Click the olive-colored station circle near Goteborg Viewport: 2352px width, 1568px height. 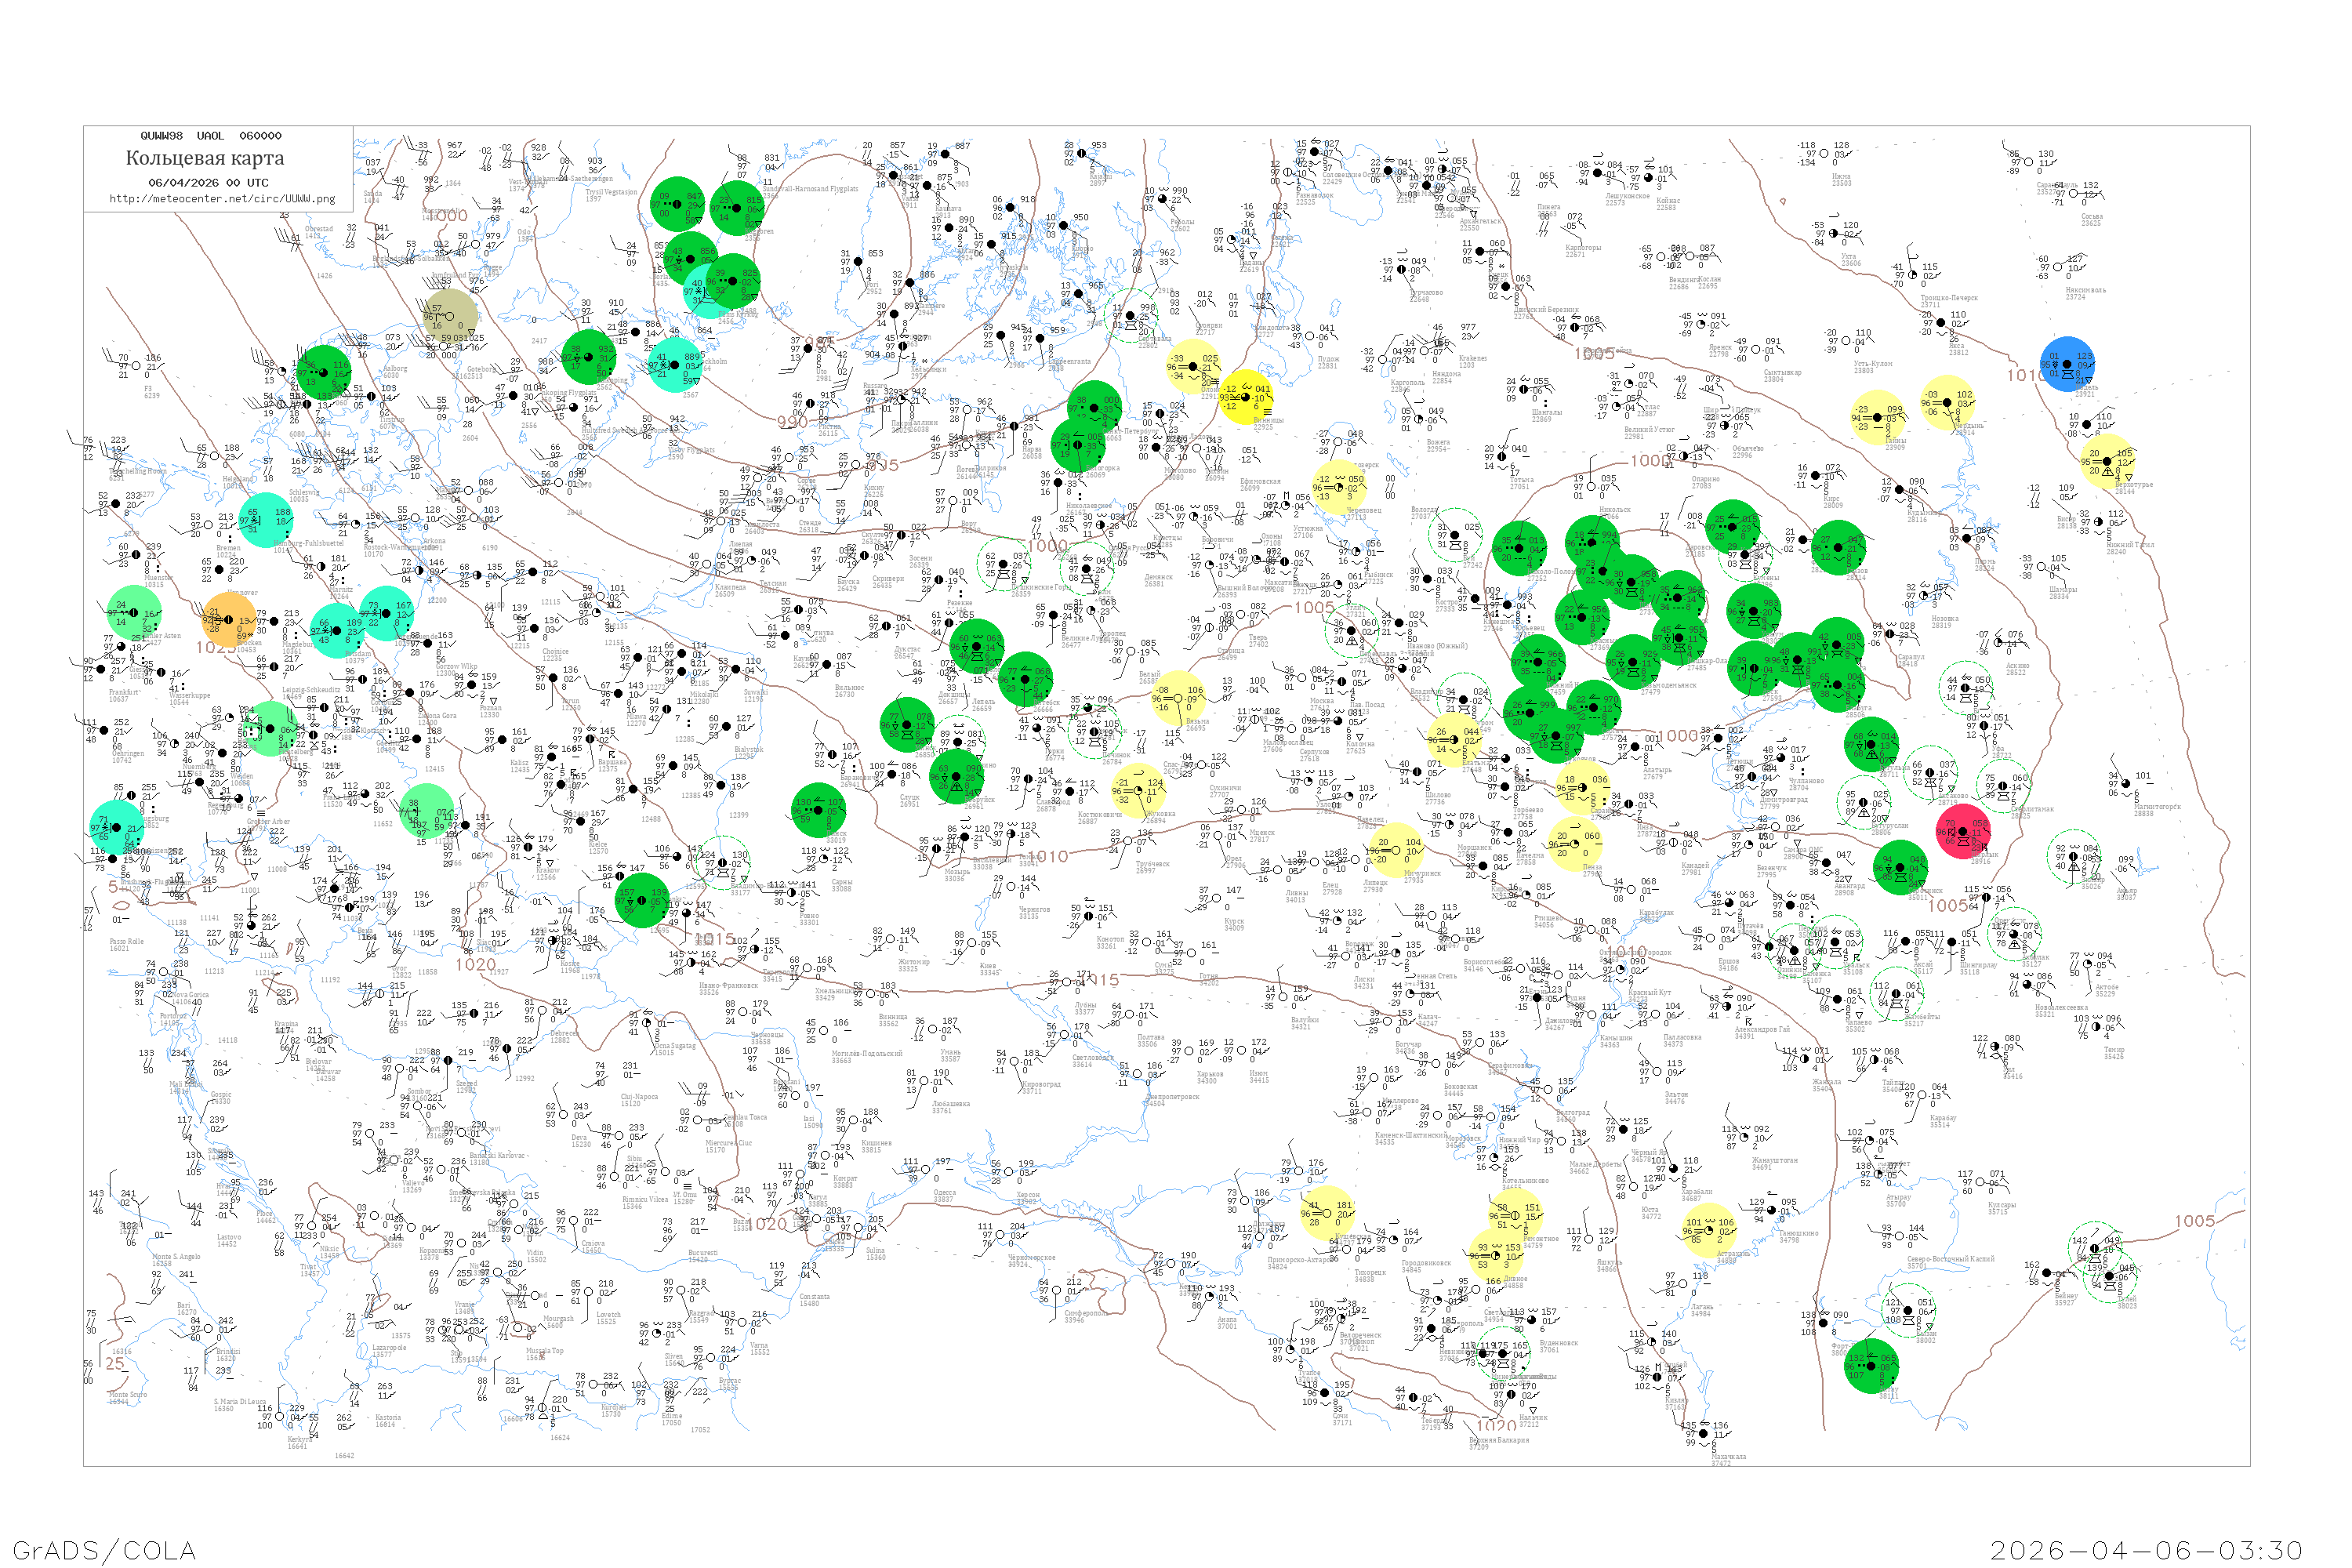[x=450, y=315]
